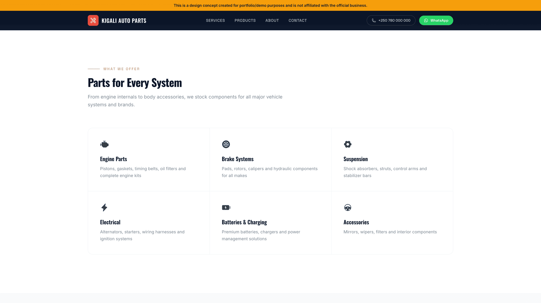The height and width of the screenshot is (303, 541).
Task: Select the Suspension card title
Action: pos(356,159)
